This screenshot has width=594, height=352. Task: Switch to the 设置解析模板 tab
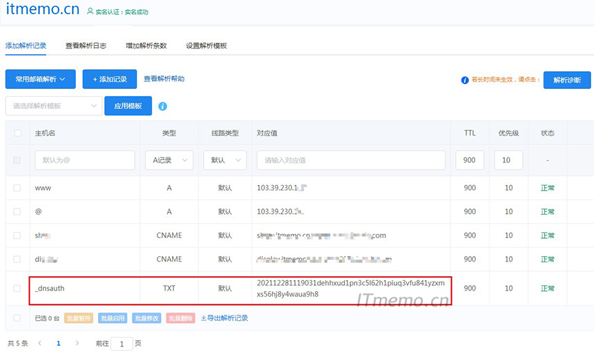207,46
